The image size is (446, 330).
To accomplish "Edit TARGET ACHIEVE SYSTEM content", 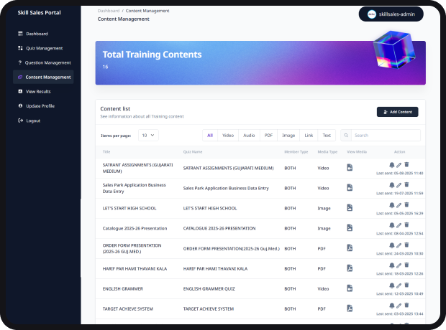I will pyautogui.click(x=399, y=306).
